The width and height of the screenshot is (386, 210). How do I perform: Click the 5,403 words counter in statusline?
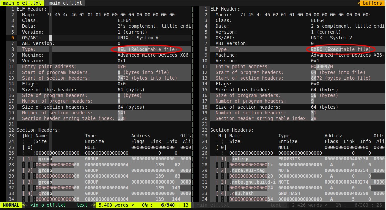113,205
